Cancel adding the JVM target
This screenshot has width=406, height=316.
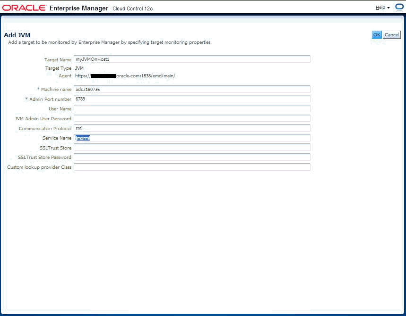[x=391, y=34]
